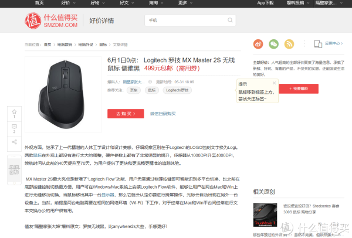Open the RSS feed icon
This screenshot has height=238, width=352.
[x=289, y=44]
